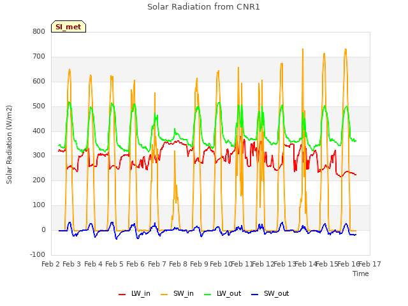Click the red LW_in legend swatch
This screenshot has height=306, width=408.
click(x=122, y=295)
